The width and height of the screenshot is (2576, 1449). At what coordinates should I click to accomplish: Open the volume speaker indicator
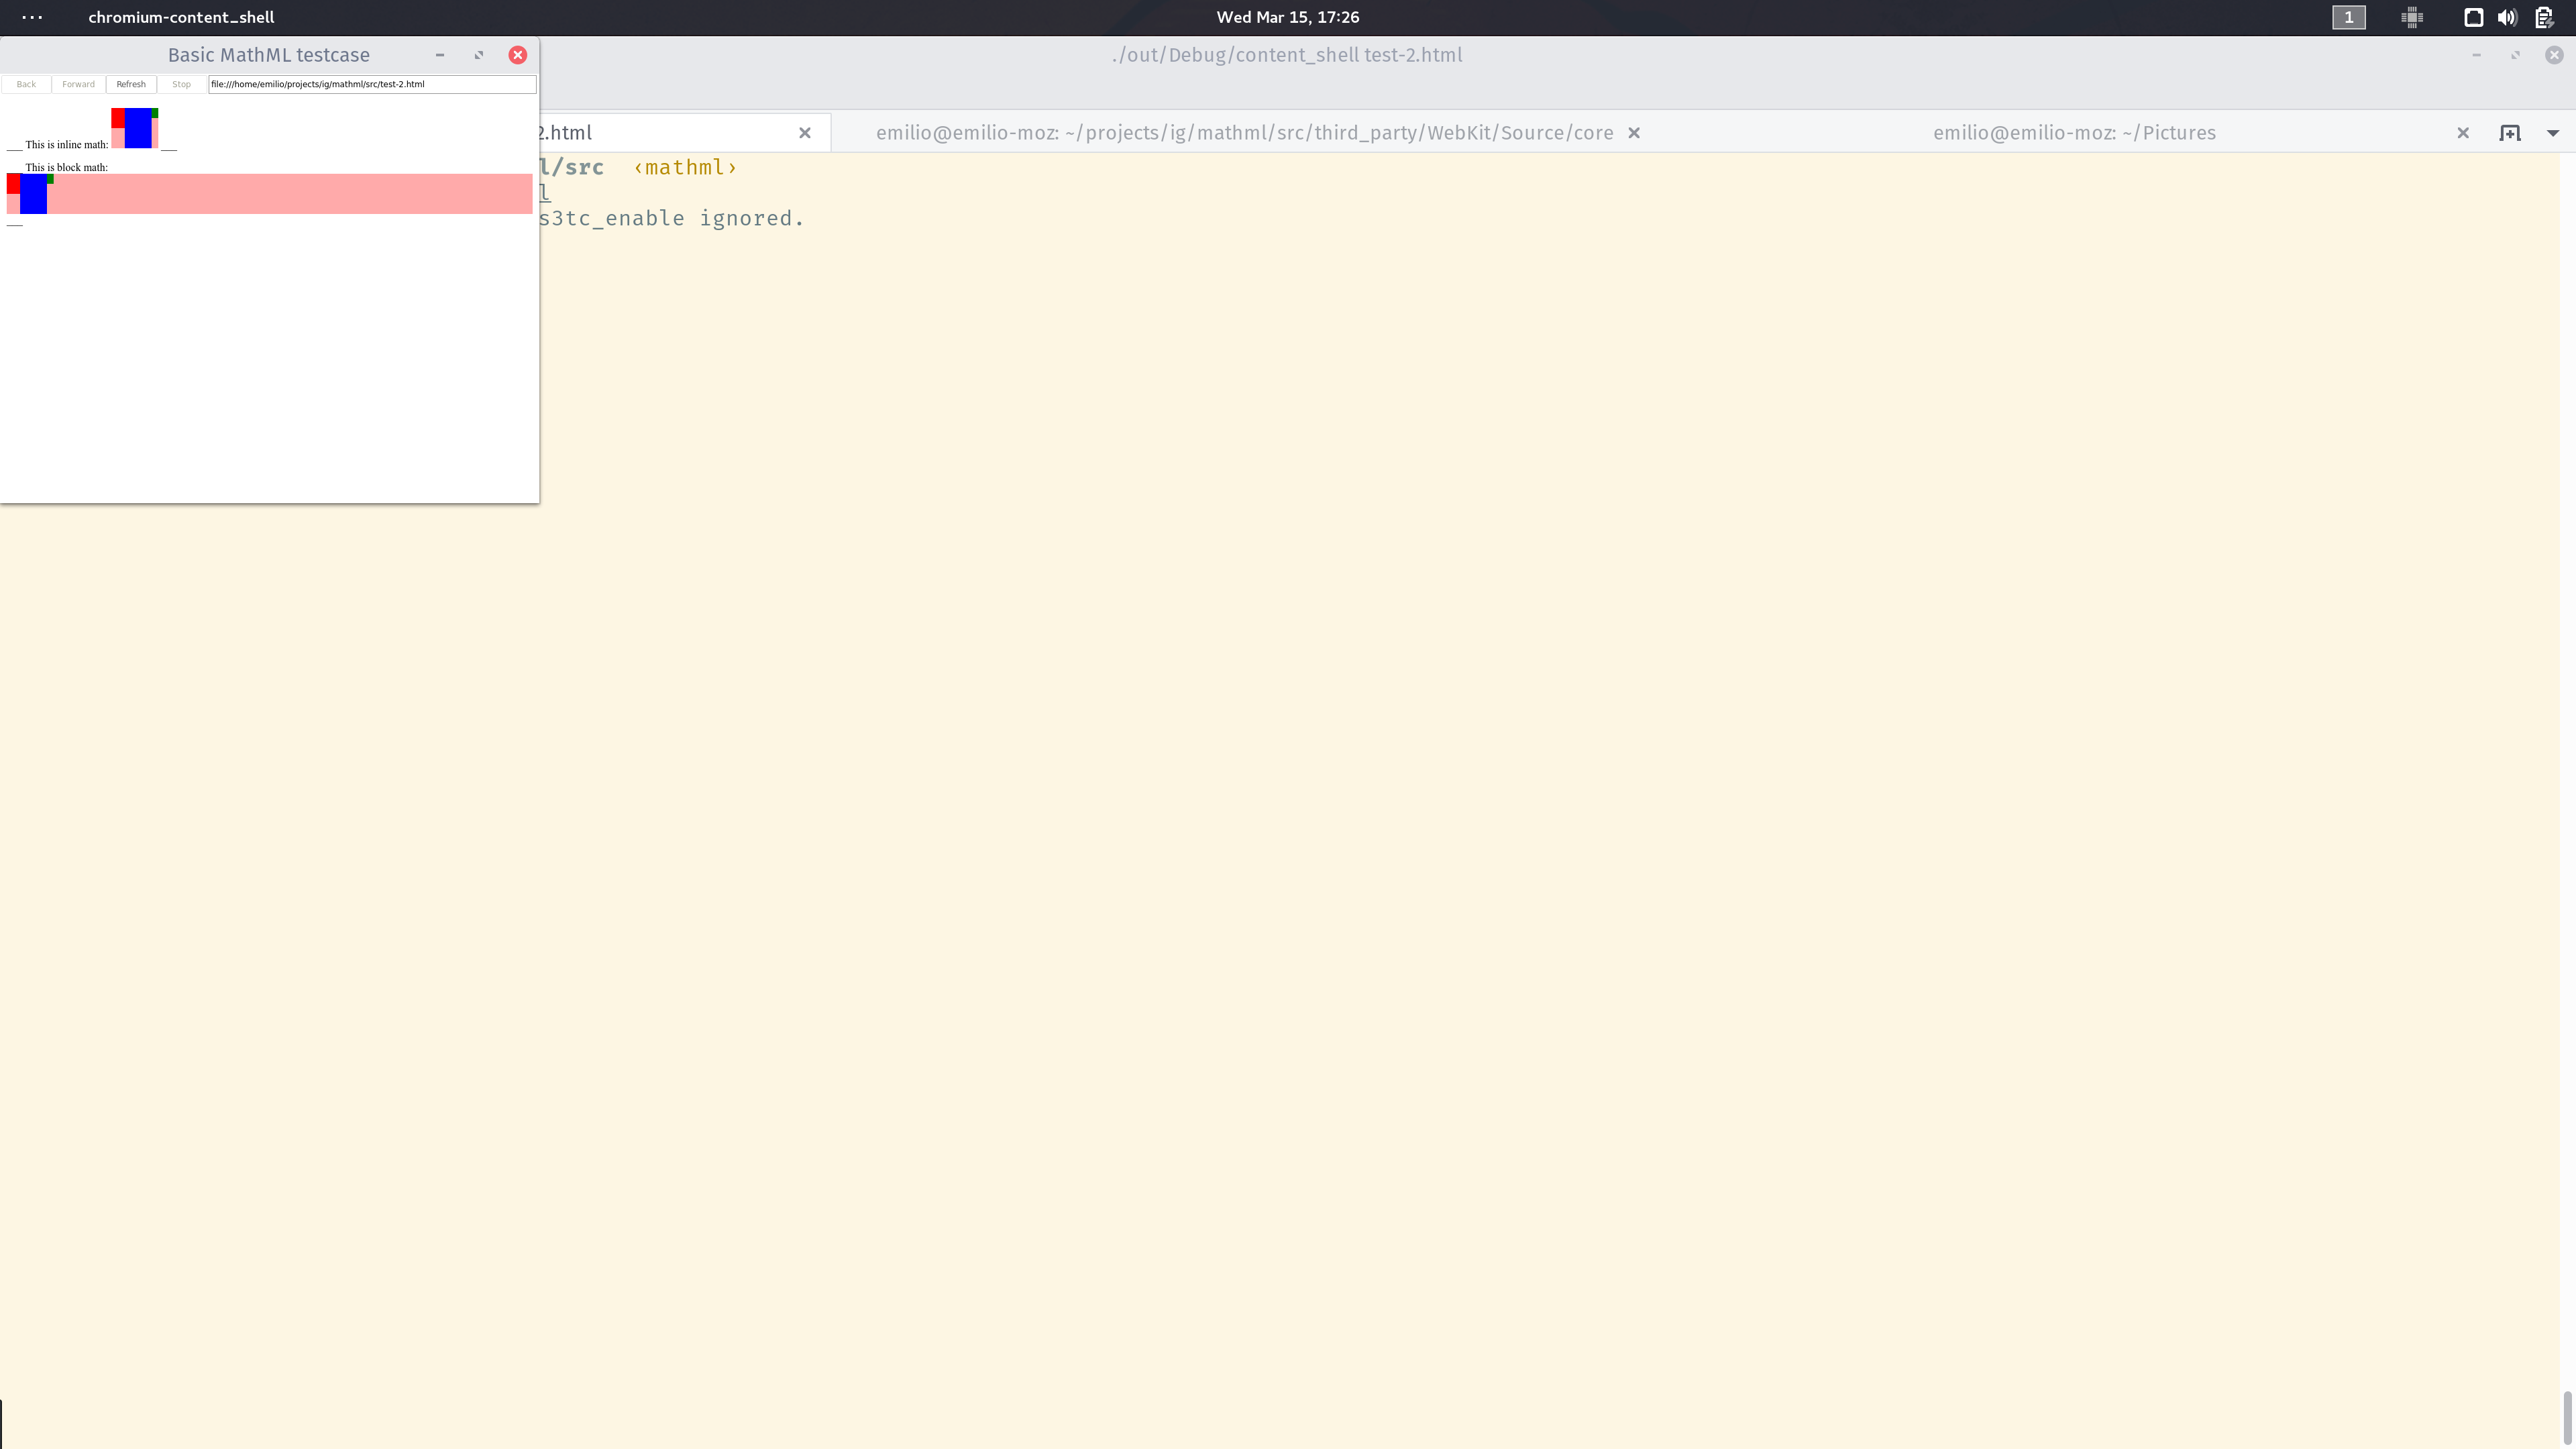coord(2506,17)
